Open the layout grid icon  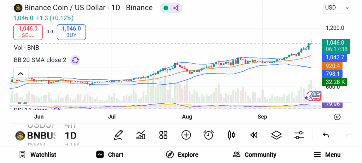[163, 135]
